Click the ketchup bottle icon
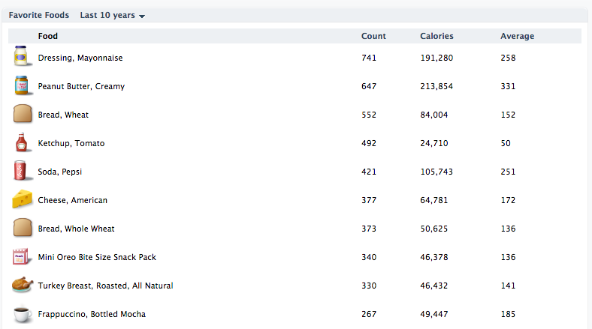 pos(22,142)
